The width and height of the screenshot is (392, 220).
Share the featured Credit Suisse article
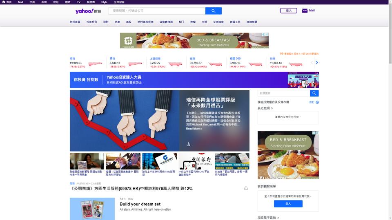(x=188, y=144)
